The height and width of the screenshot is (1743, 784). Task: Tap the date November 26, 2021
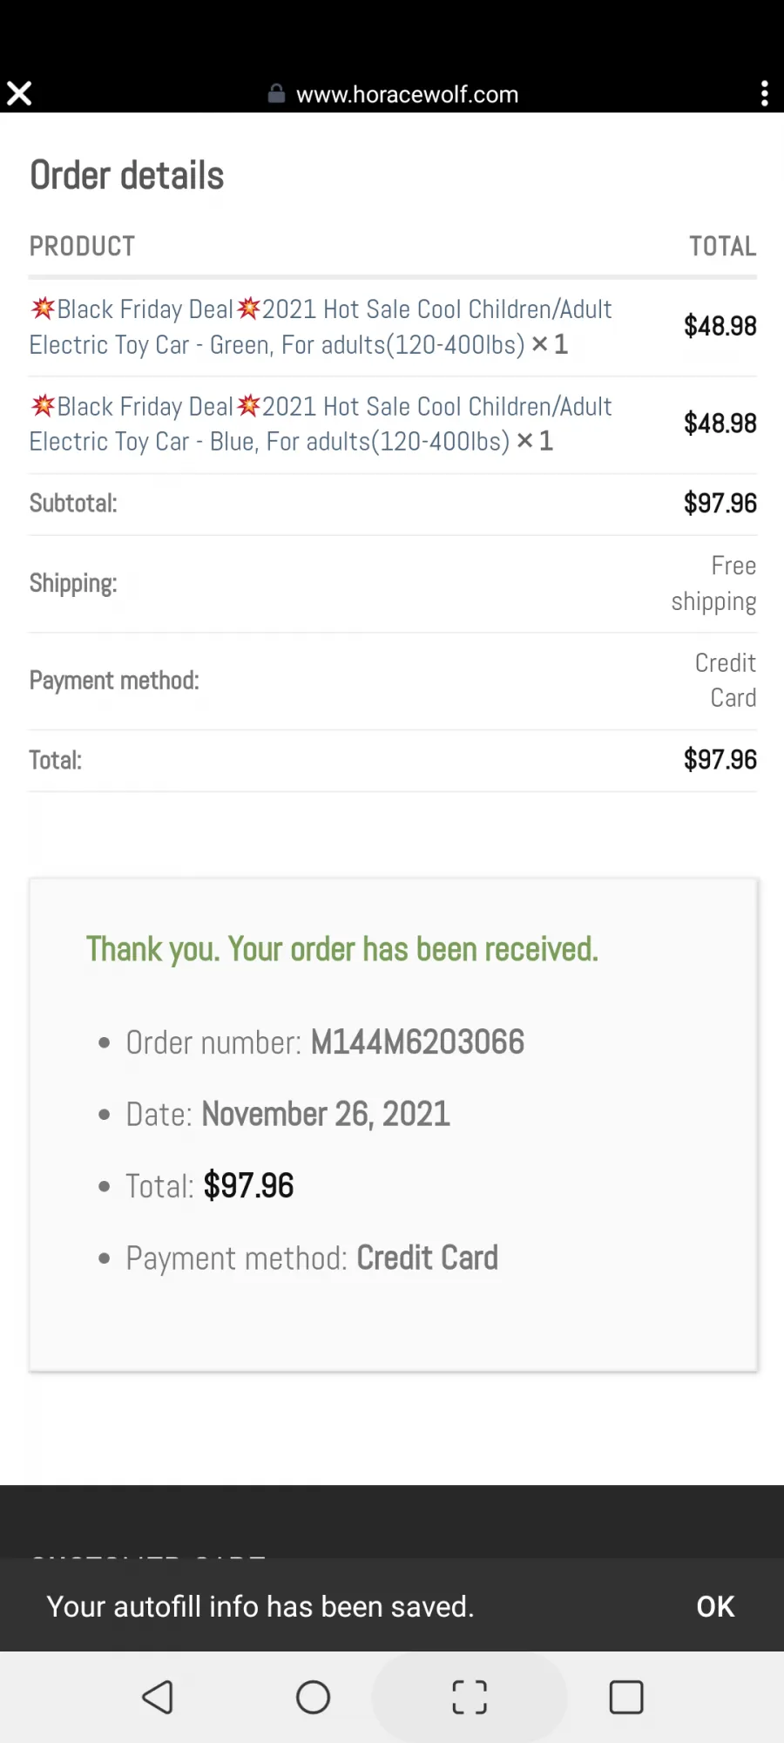point(326,1114)
